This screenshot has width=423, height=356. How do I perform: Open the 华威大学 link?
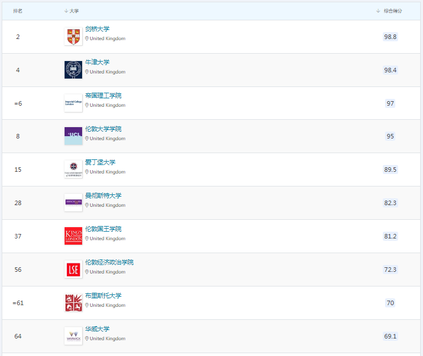point(97,329)
